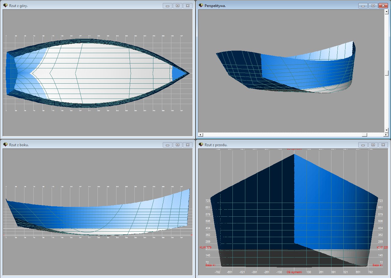
Task: Maximize the Perspektywa window
Action: tap(373, 6)
